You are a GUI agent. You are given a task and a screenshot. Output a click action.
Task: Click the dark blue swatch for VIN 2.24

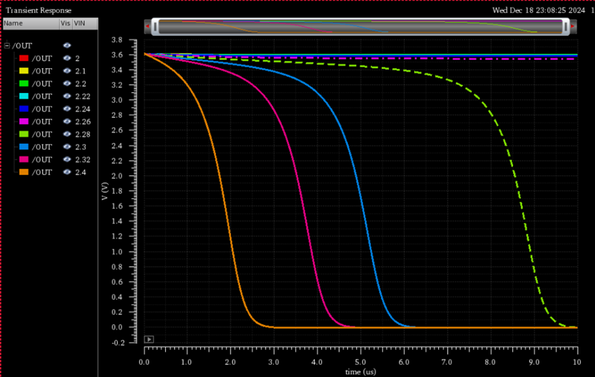click(24, 109)
